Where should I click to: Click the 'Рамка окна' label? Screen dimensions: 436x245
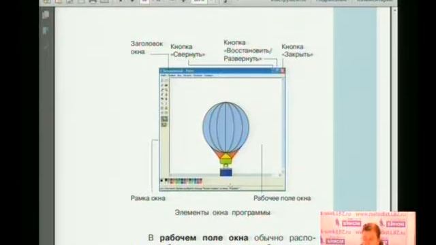point(148,198)
